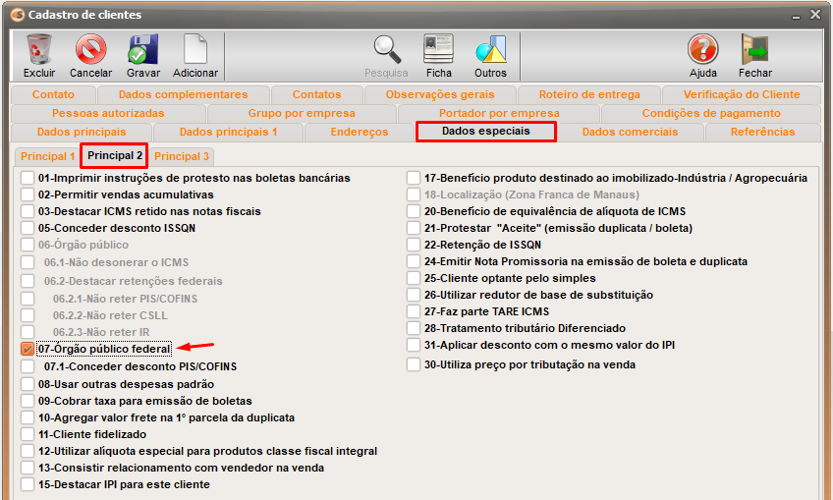The width and height of the screenshot is (833, 500).
Task: Toggle 15-Destacar IPI para este cliente
Action: tap(28, 484)
